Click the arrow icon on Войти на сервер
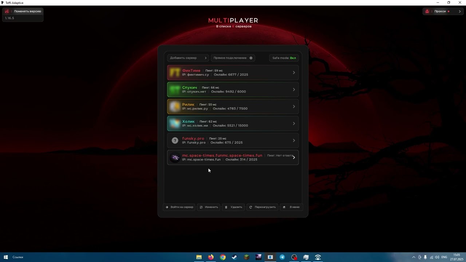 [x=167, y=207]
